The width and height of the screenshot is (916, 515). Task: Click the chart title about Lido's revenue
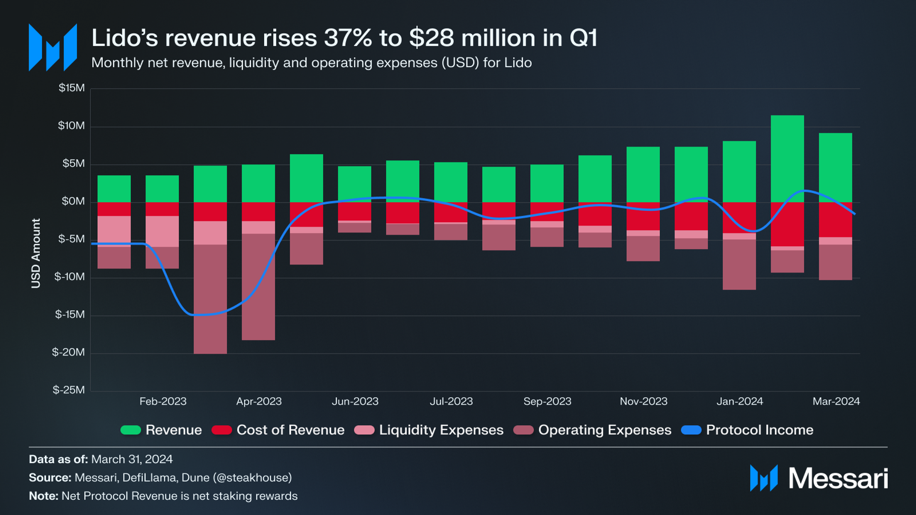[x=344, y=38]
